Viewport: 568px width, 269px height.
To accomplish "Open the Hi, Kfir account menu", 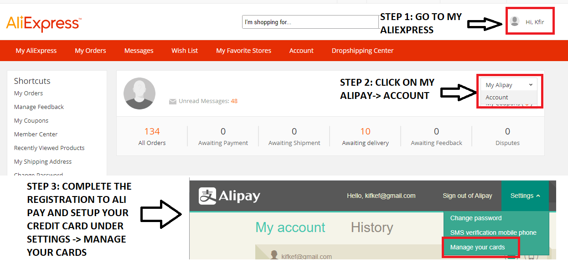I will 535,22.
